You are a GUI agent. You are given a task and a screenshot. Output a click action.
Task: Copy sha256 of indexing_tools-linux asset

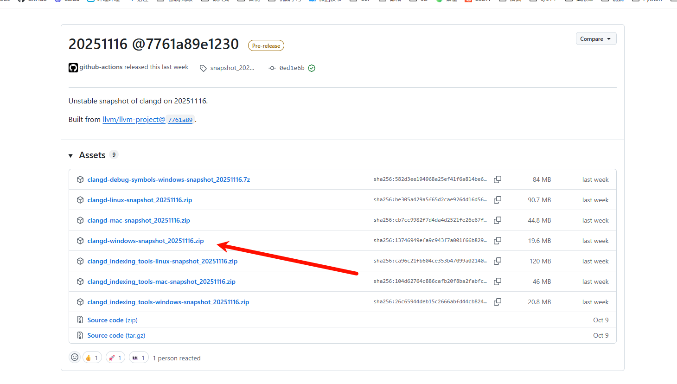point(498,261)
